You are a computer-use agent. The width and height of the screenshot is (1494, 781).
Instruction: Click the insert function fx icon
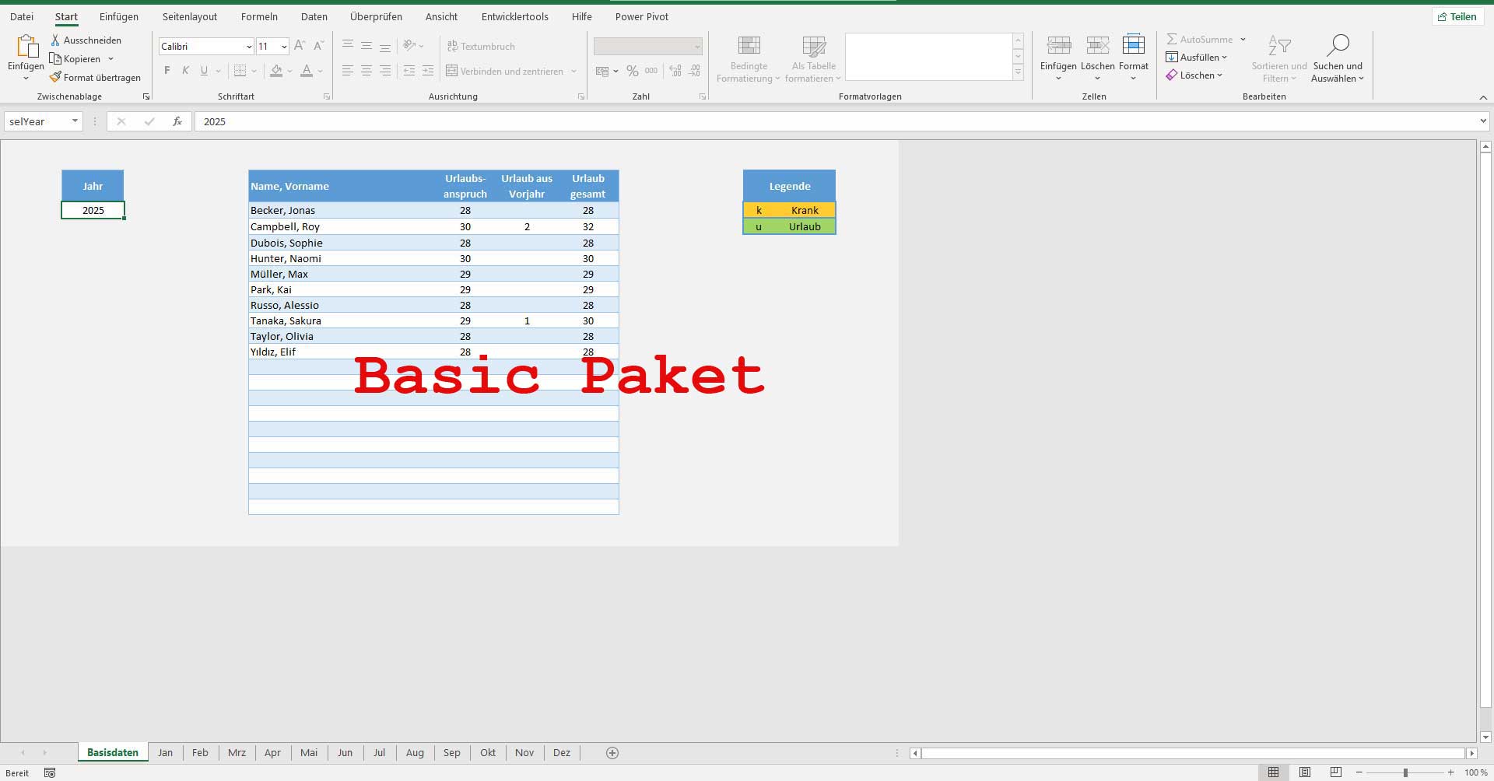click(177, 121)
